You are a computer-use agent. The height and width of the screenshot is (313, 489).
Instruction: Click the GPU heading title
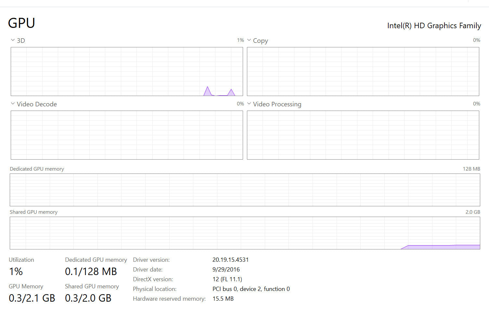(21, 23)
